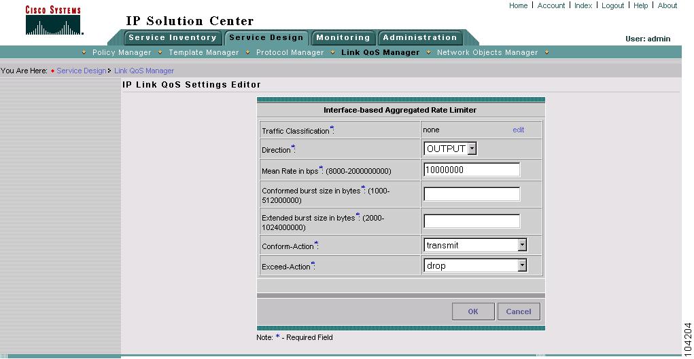Click the 'Direction' field label

pyautogui.click(x=279, y=149)
